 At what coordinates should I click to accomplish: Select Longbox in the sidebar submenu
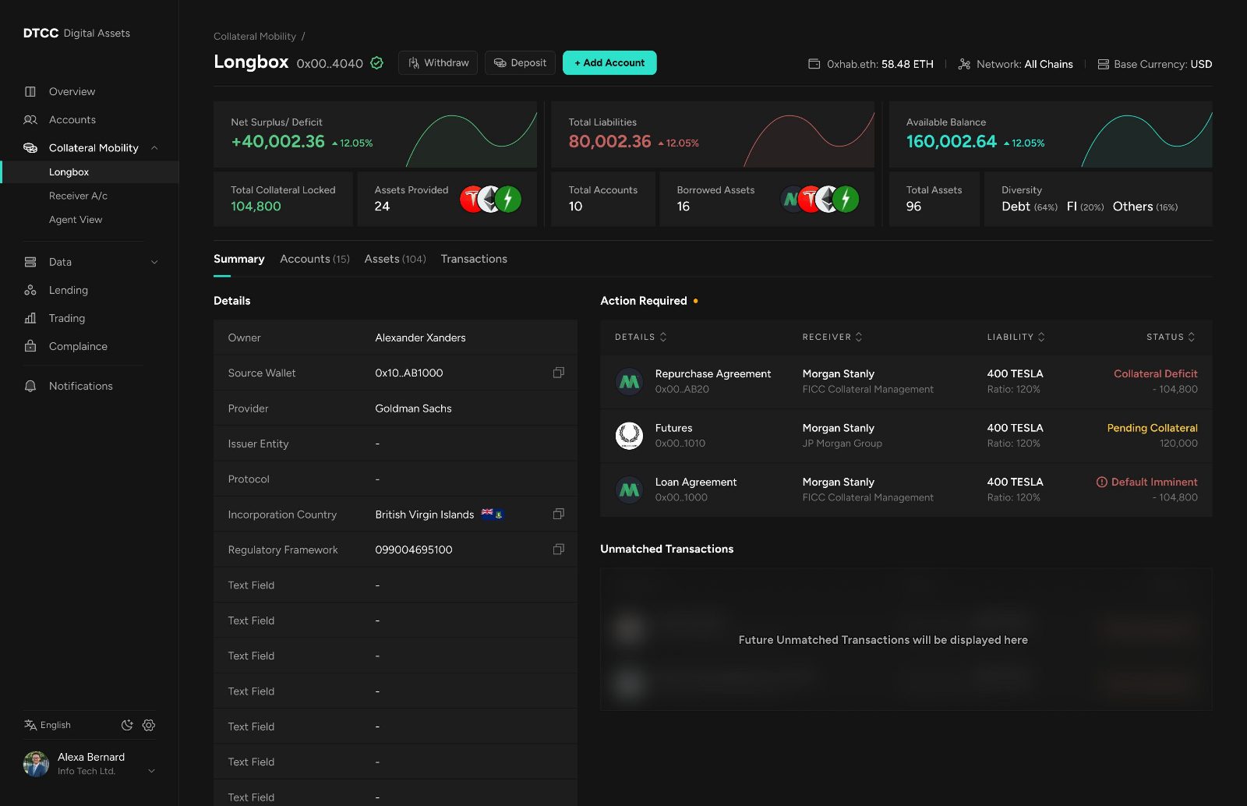click(x=90, y=171)
